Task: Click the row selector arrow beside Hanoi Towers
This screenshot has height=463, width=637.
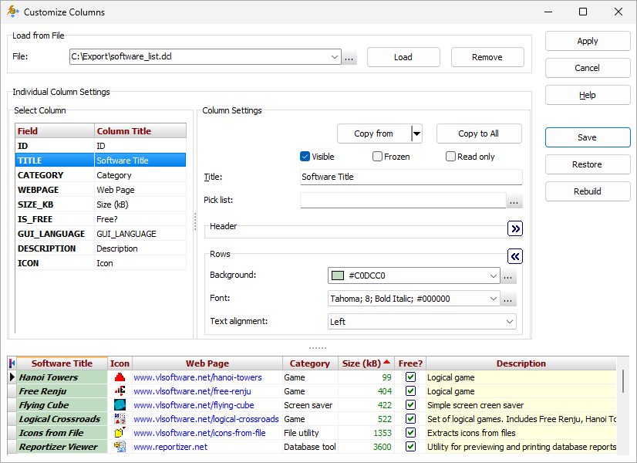Action: coord(13,377)
